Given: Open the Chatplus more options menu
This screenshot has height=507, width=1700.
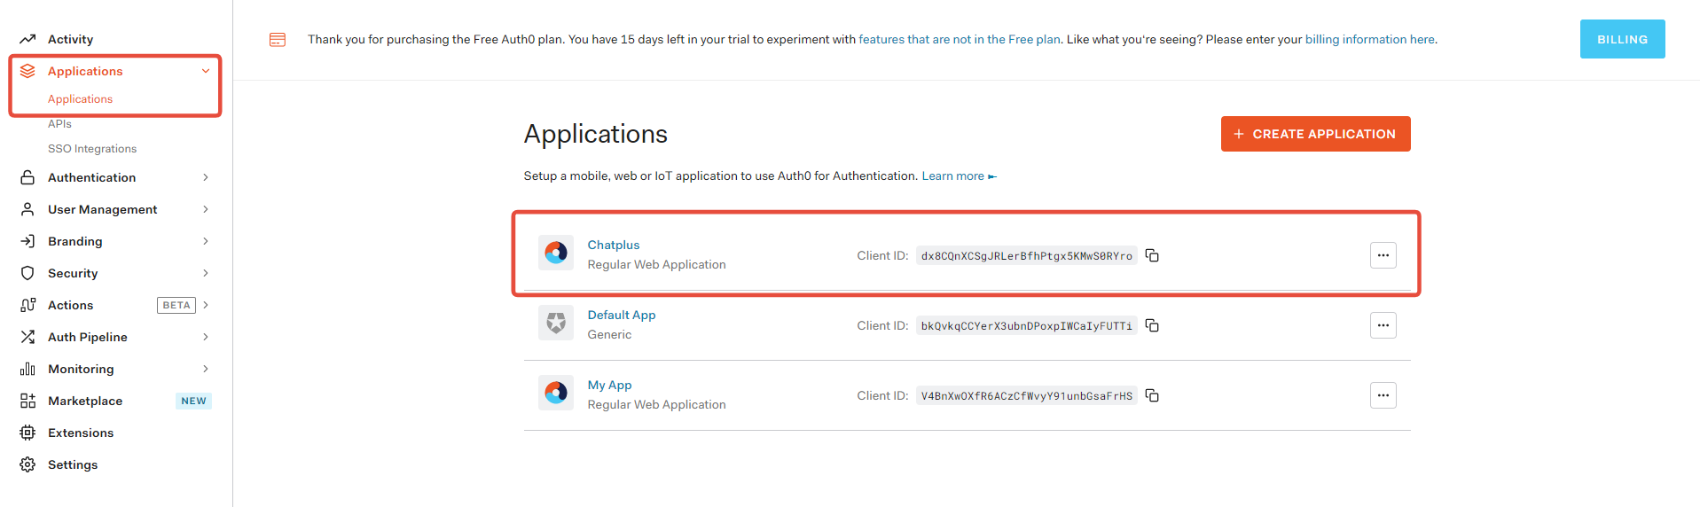Looking at the screenshot, I should (1383, 255).
